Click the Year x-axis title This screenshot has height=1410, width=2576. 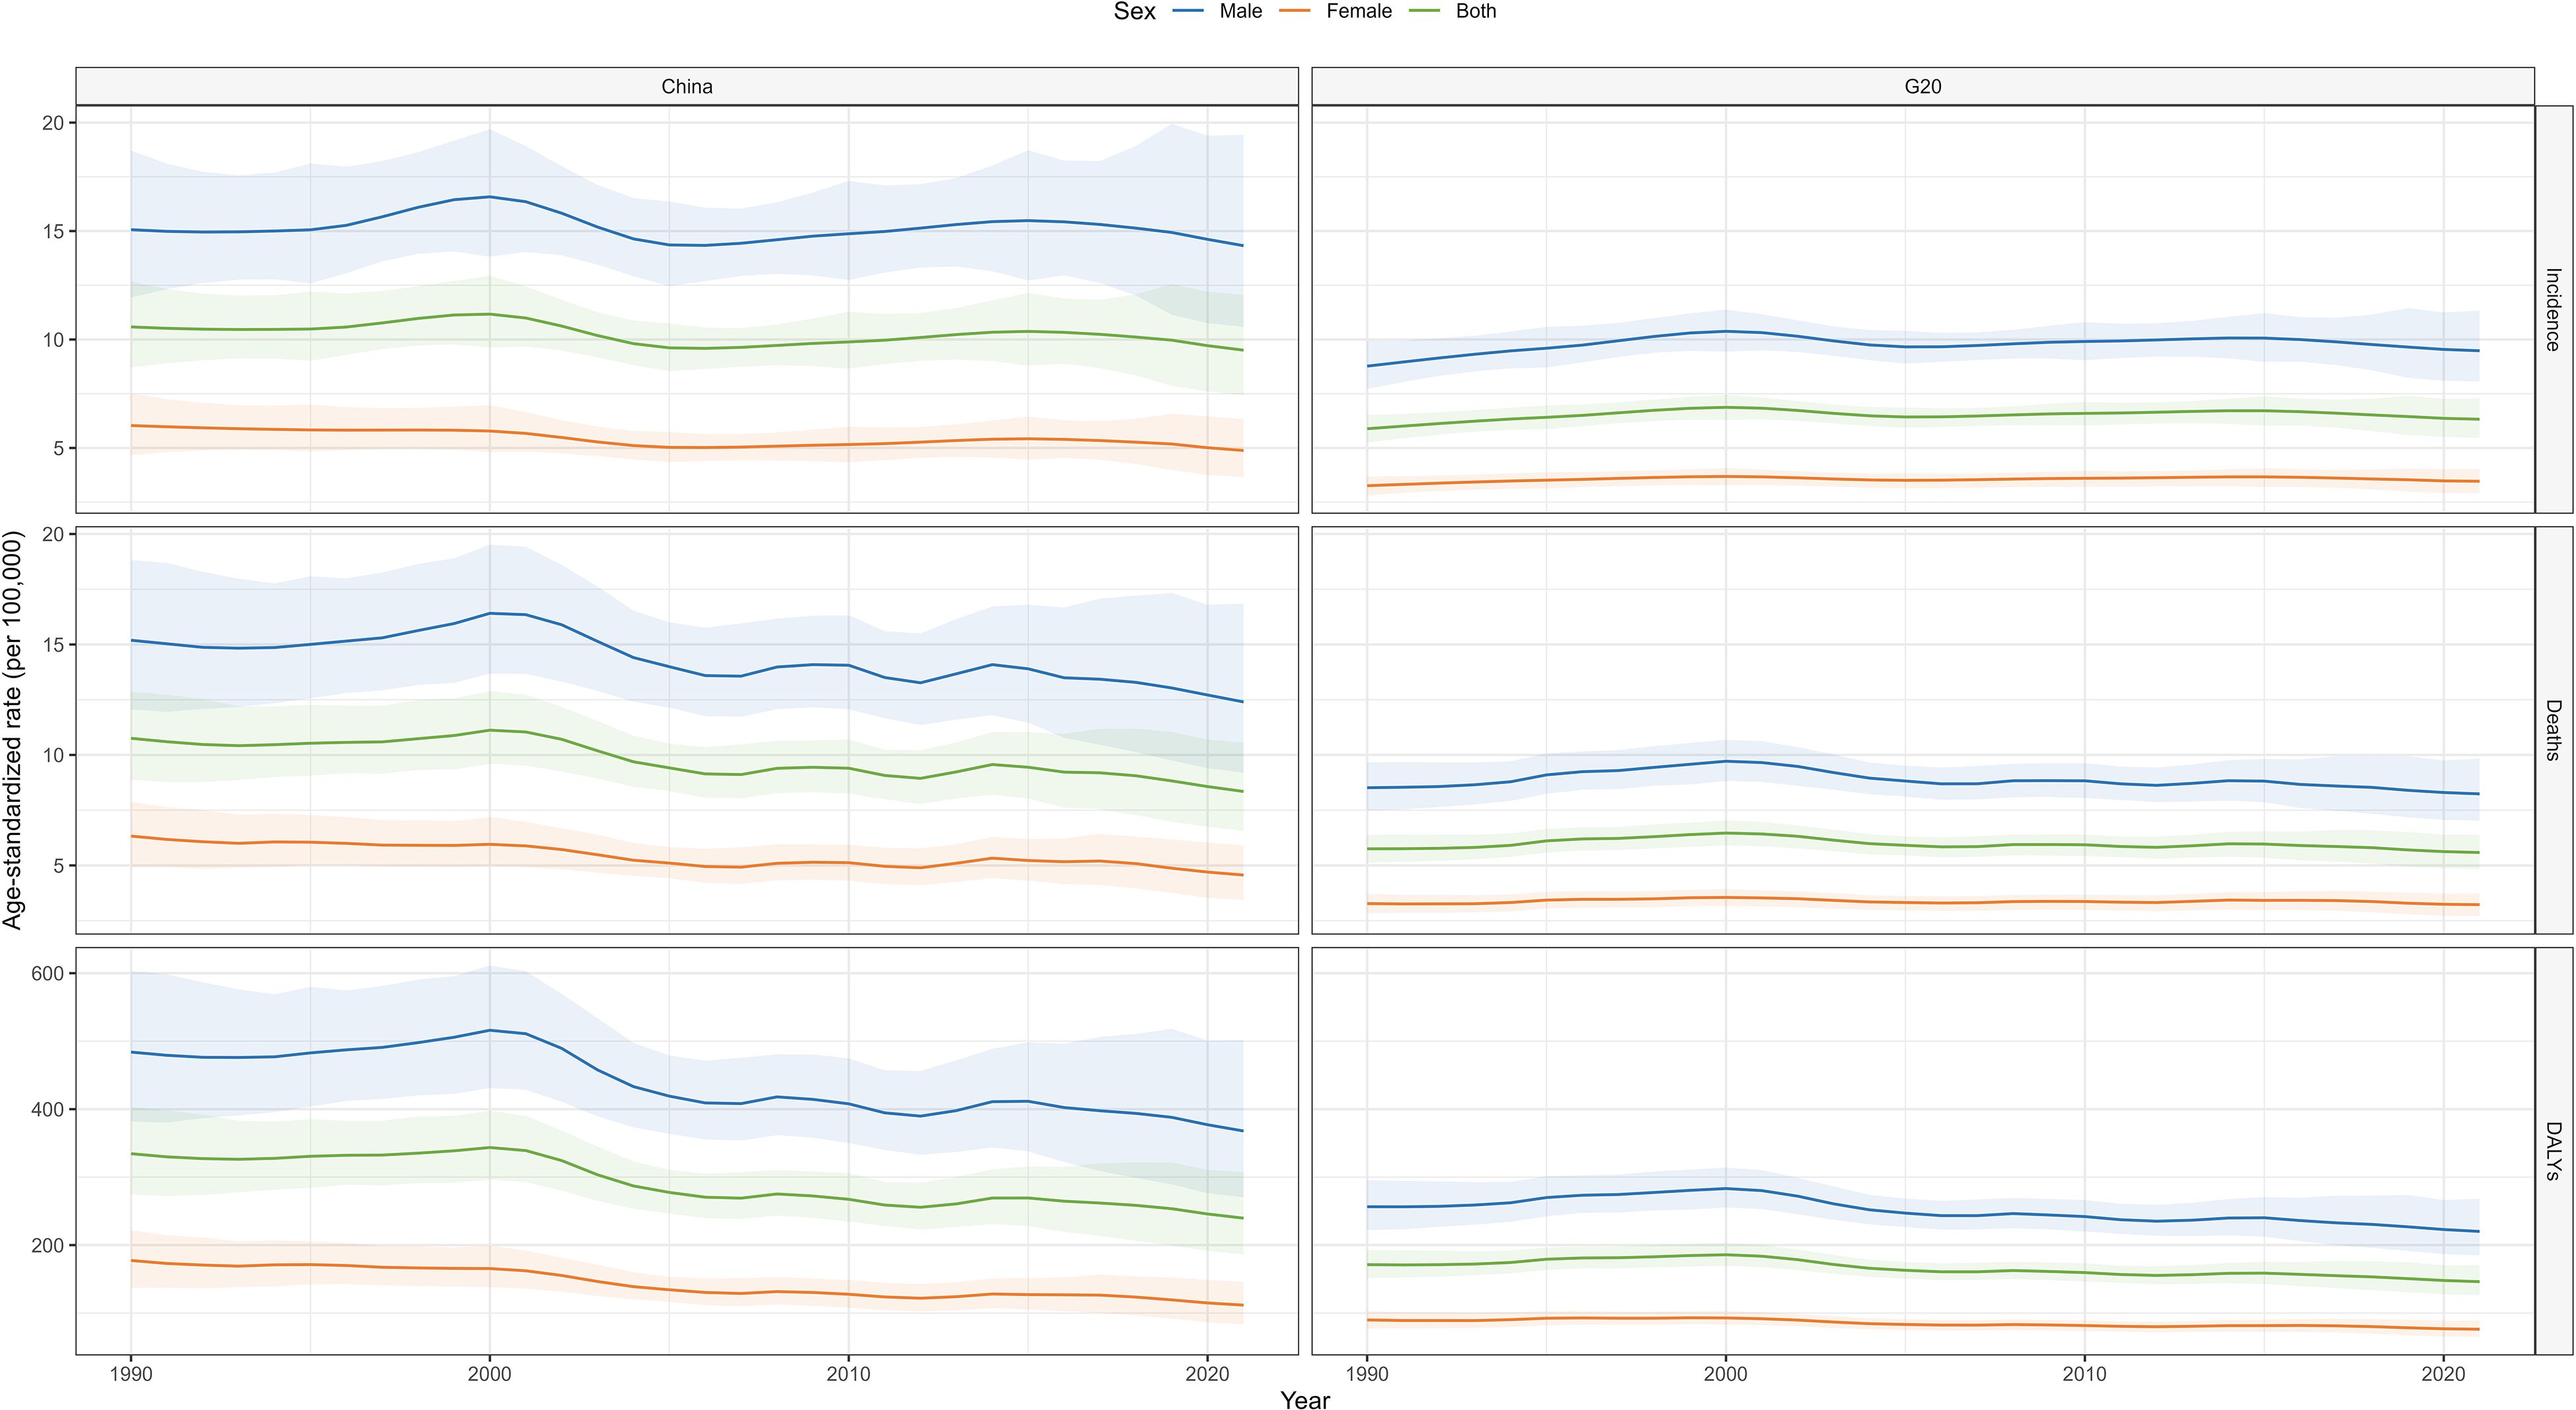1305,1400
